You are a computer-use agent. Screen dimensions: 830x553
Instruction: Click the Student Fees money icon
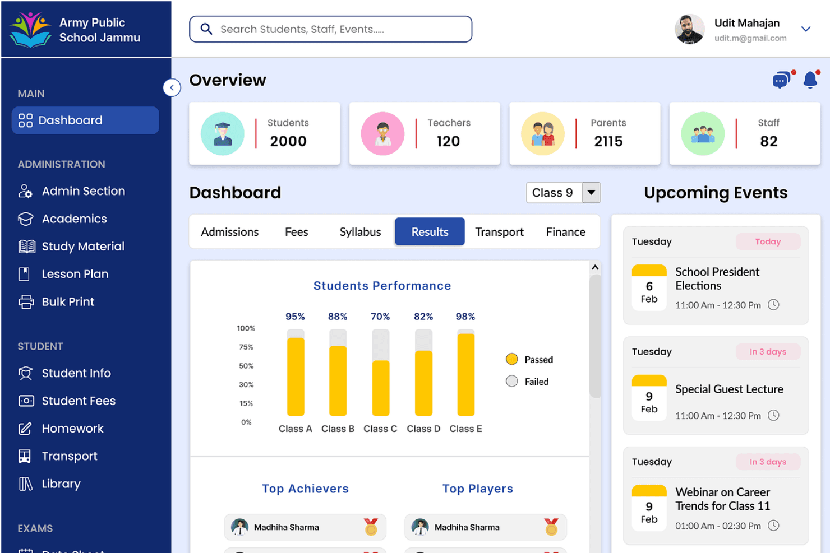click(26, 401)
